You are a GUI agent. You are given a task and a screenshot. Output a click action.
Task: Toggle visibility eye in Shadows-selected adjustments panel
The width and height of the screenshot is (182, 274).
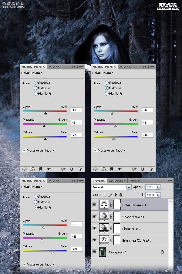(x=49, y=169)
